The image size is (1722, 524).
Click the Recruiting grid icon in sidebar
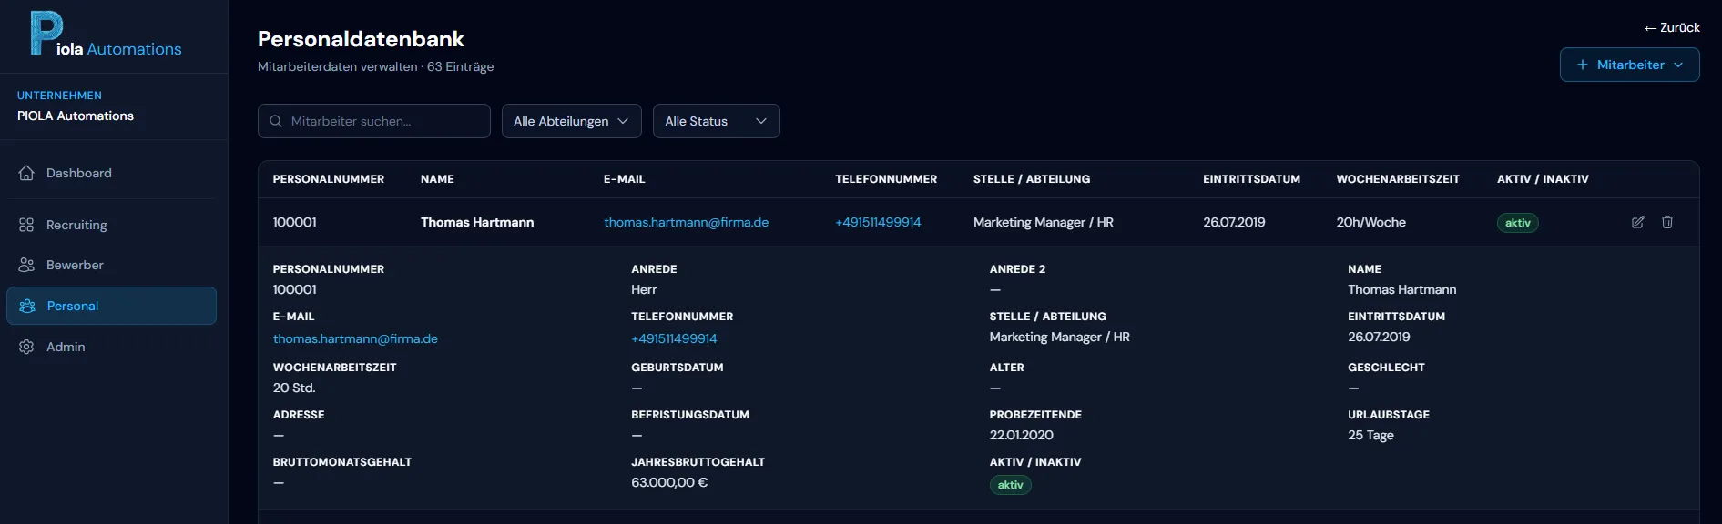click(x=26, y=225)
